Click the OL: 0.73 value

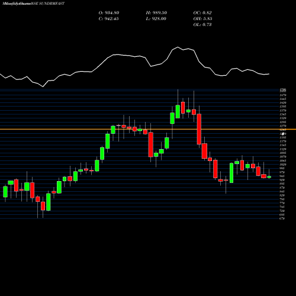click(202, 25)
